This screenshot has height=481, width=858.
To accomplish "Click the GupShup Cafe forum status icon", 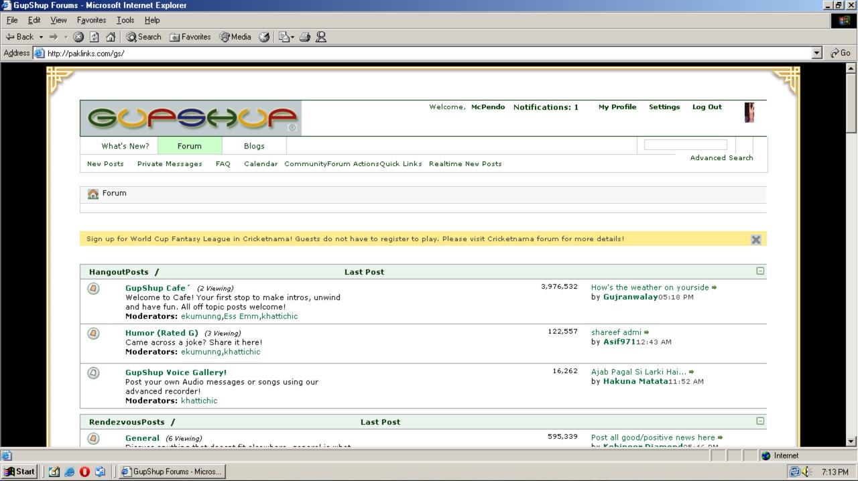I will click(93, 289).
